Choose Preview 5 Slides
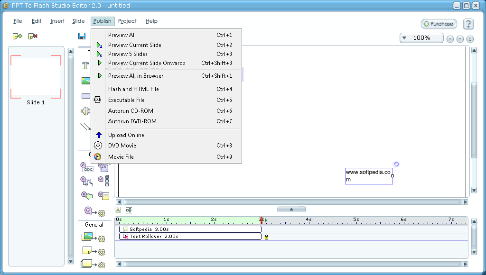The height and width of the screenshot is (275, 486). coord(166,54)
